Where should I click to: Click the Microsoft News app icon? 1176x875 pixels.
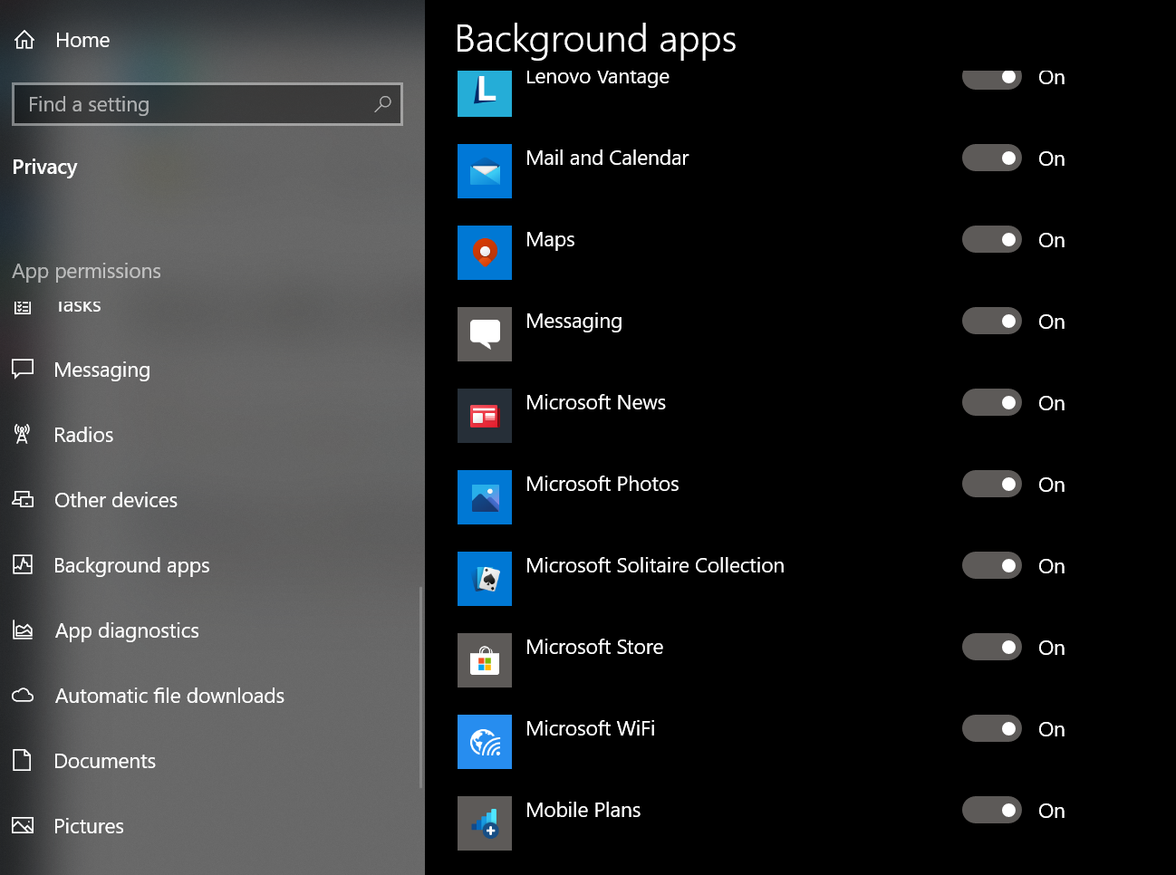485,416
